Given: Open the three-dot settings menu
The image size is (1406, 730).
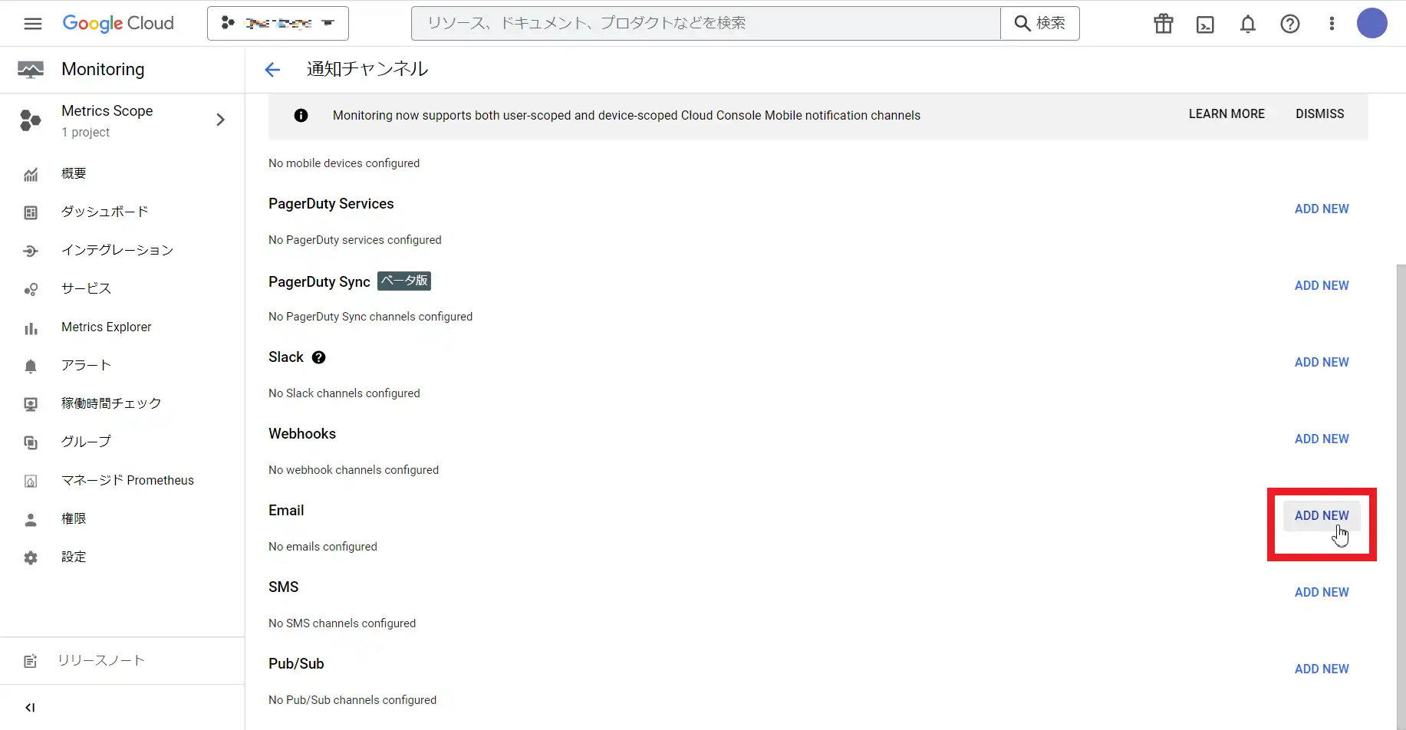Looking at the screenshot, I should click(x=1332, y=24).
